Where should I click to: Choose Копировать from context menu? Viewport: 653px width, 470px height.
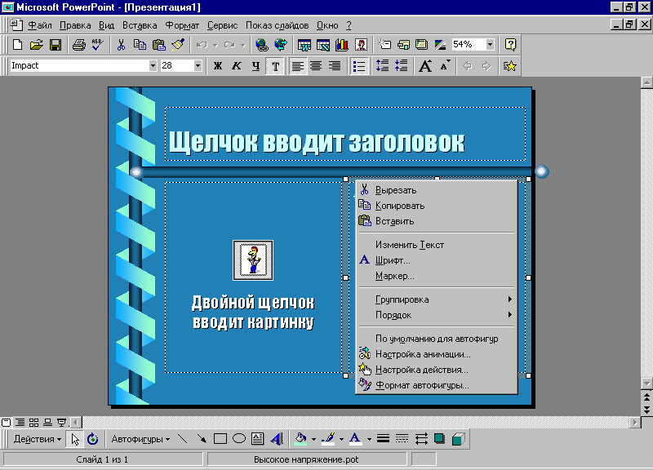click(400, 206)
